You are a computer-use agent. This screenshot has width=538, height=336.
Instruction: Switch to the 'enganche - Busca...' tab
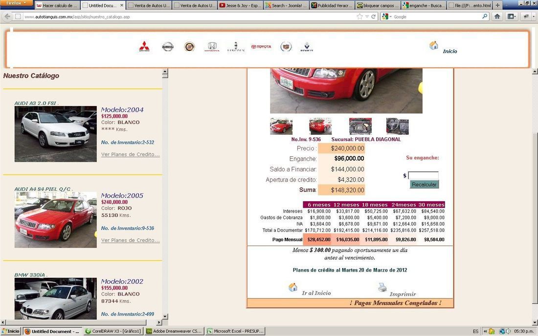pos(424,5)
